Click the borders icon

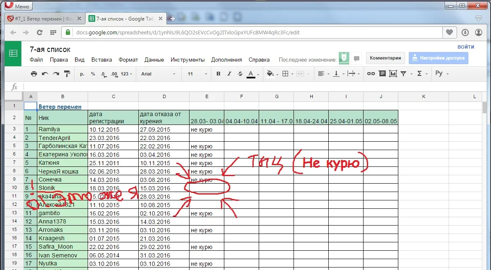point(285,73)
